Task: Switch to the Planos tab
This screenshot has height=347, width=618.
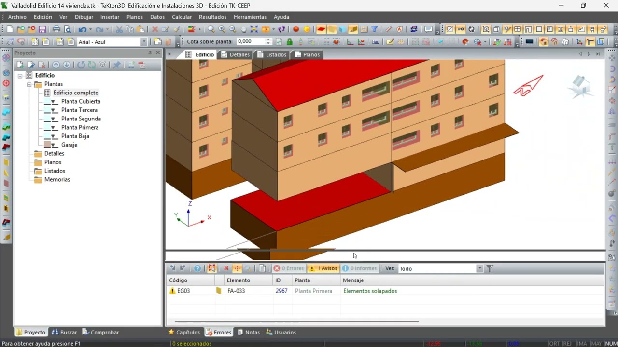Action: pos(307,54)
